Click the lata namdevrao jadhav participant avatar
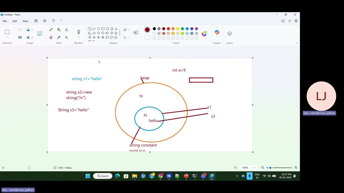 pyautogui.click(x=321, y=96)
